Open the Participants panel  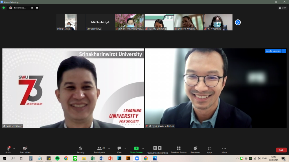pos(100,150)
